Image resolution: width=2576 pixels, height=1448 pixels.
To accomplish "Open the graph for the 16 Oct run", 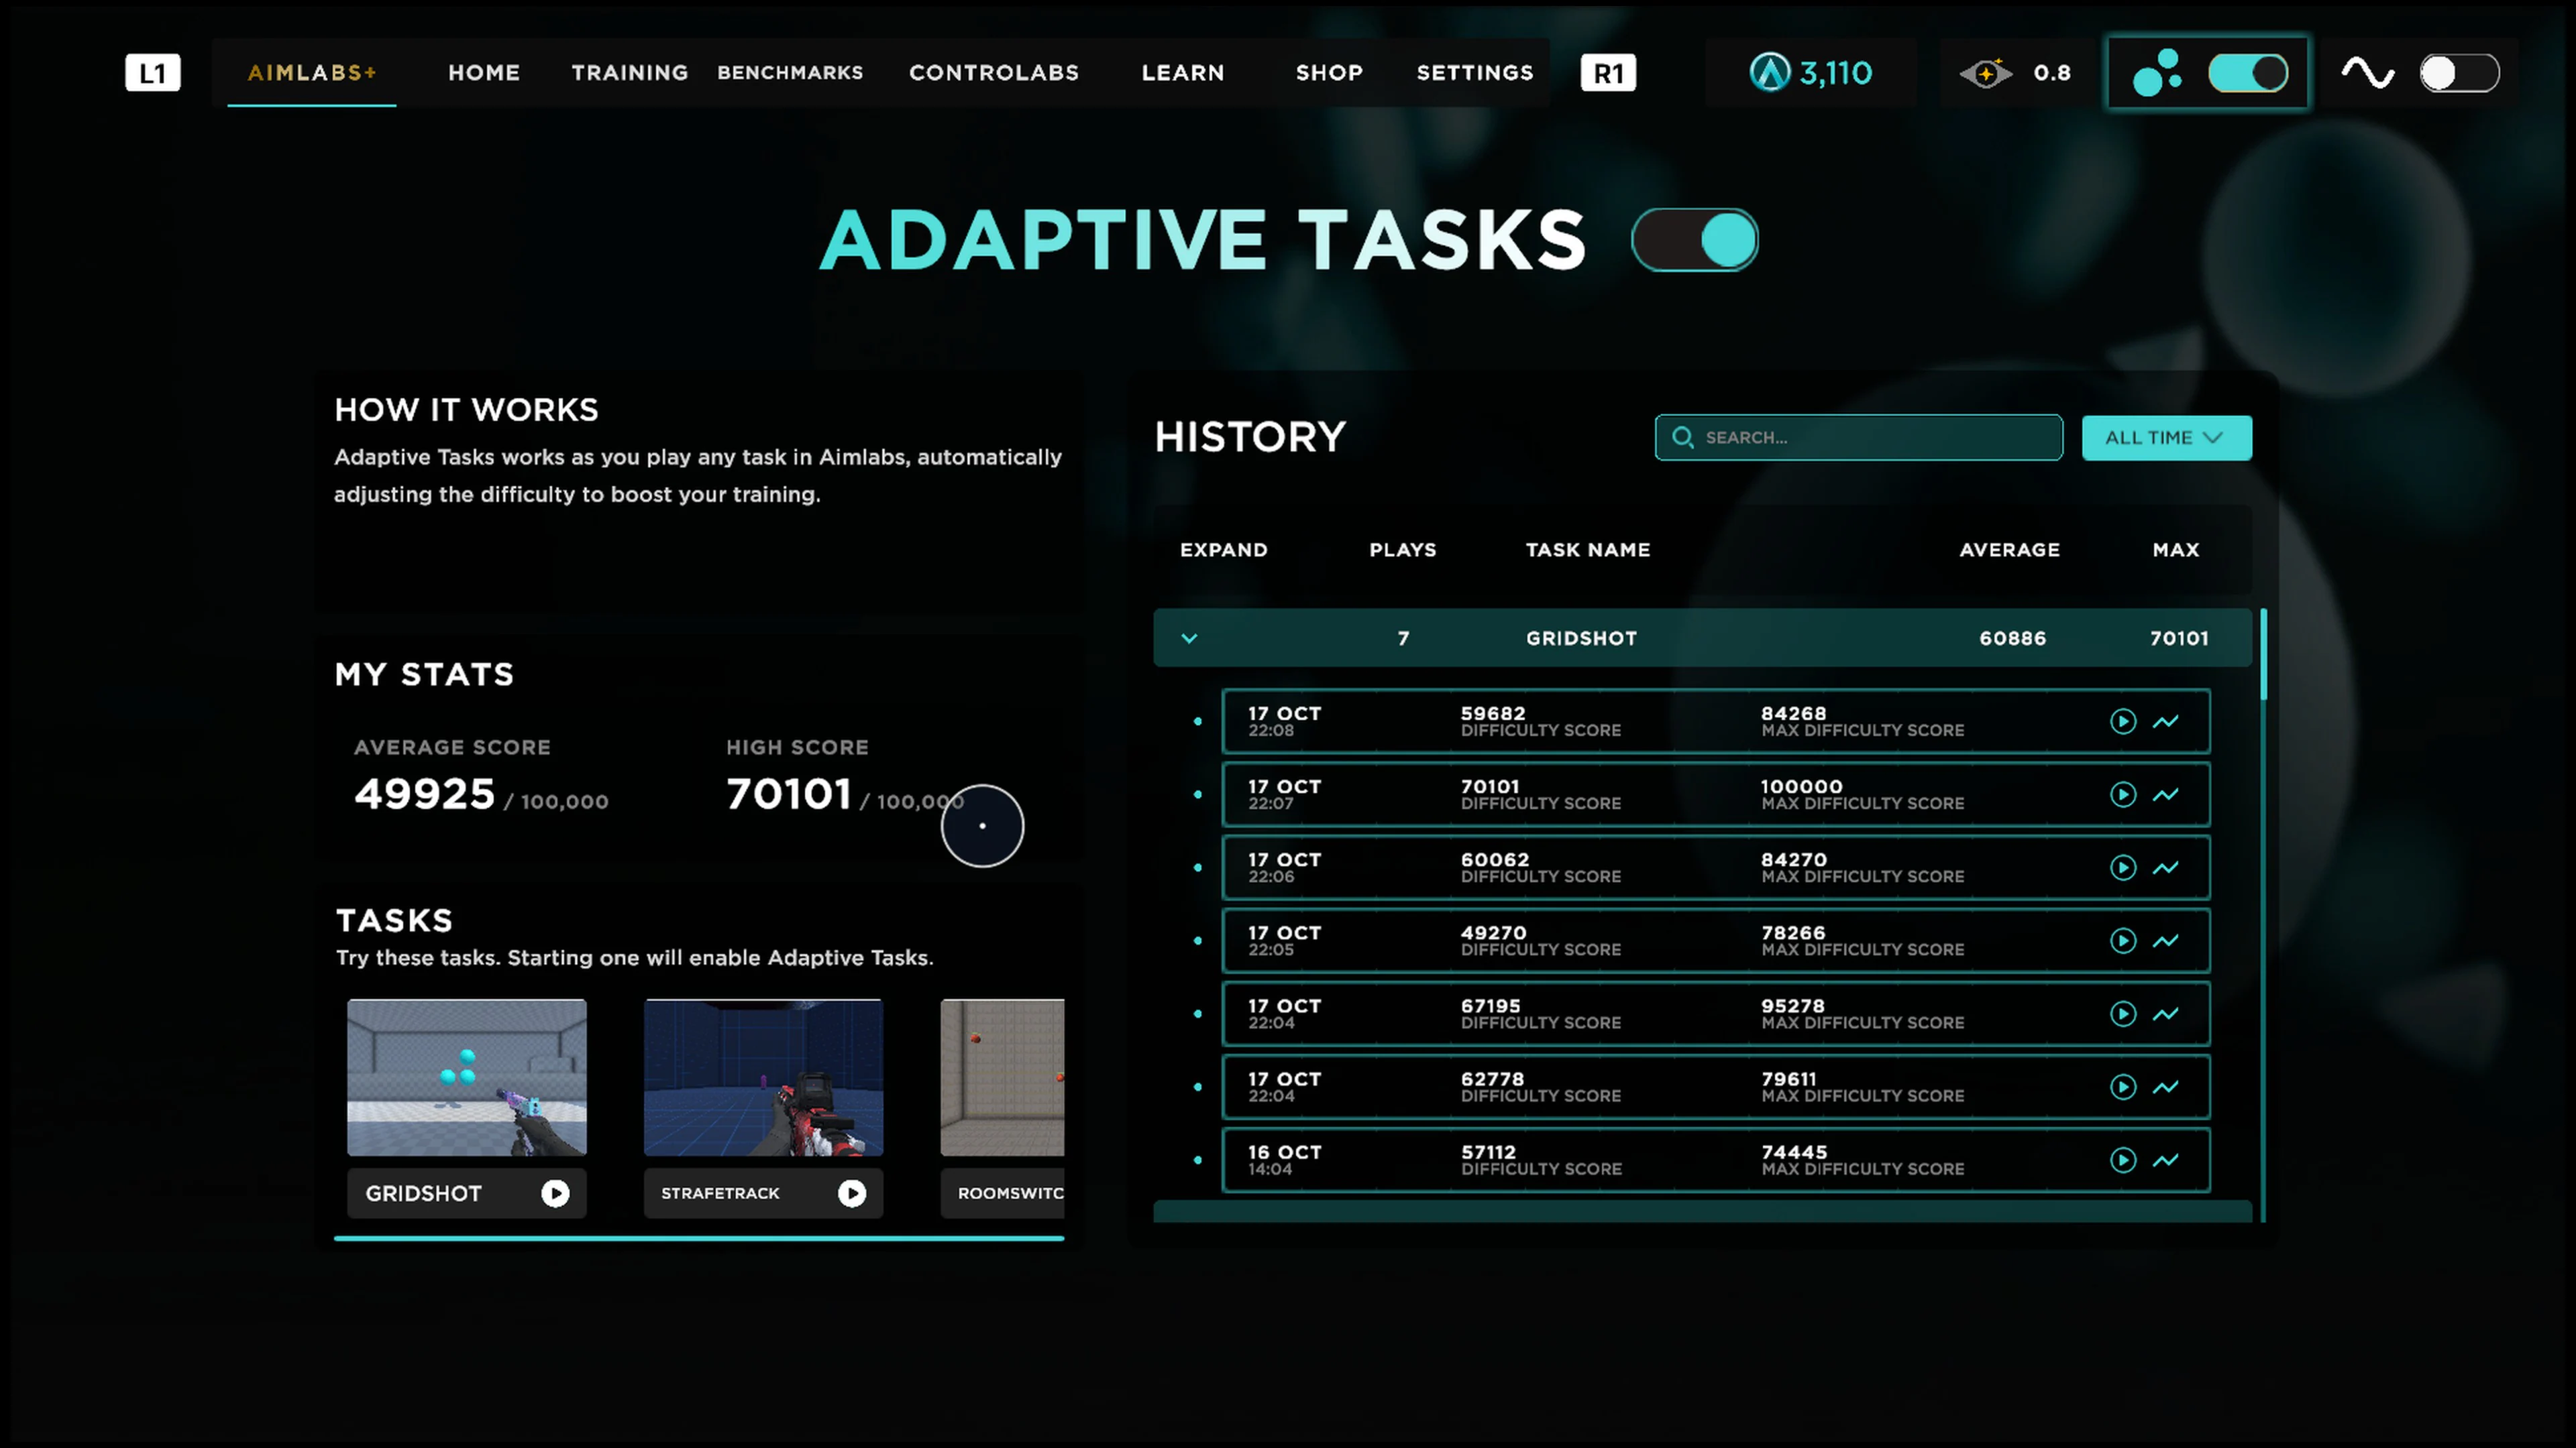I will (2167, 1160).
